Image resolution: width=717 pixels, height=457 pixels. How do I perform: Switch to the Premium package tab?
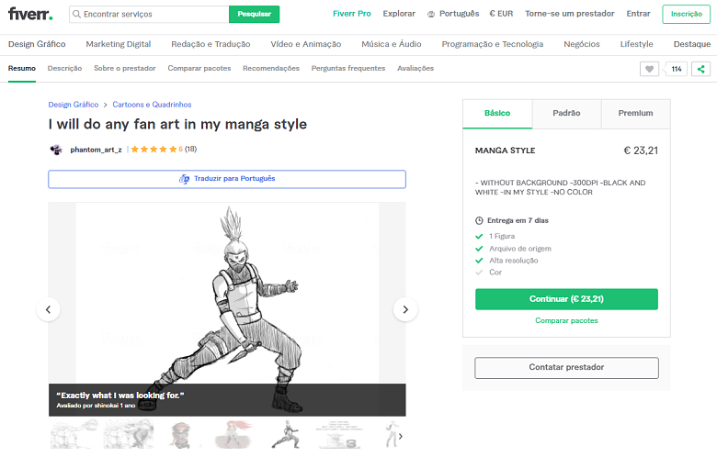pos(635,114)
